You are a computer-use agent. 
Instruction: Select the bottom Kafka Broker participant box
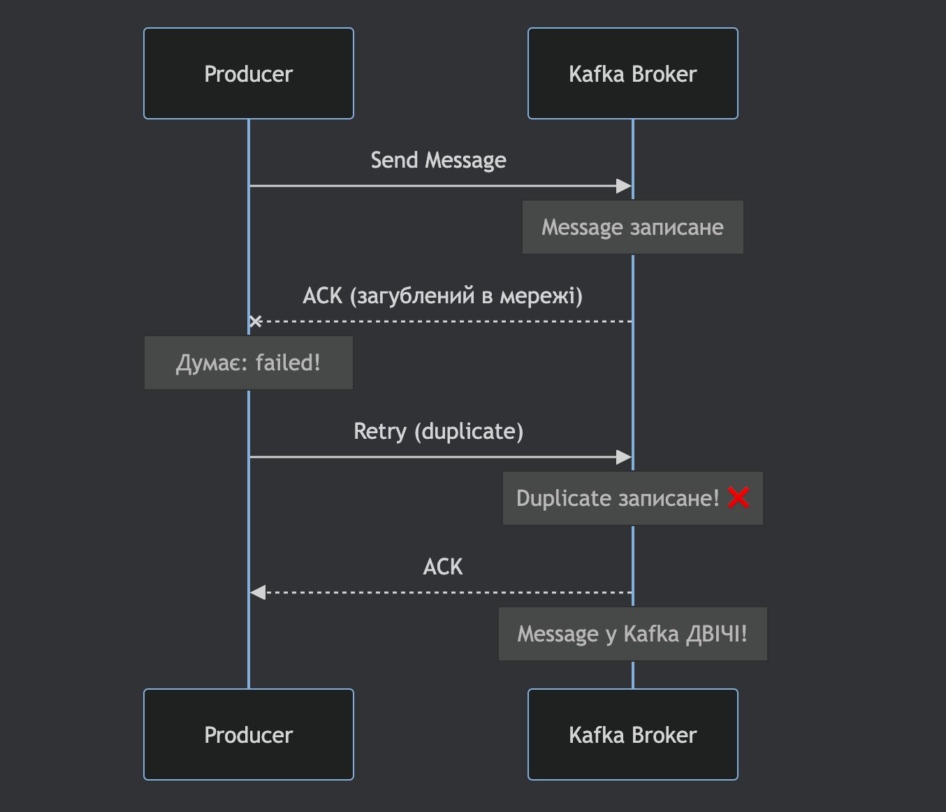point(633,734)
